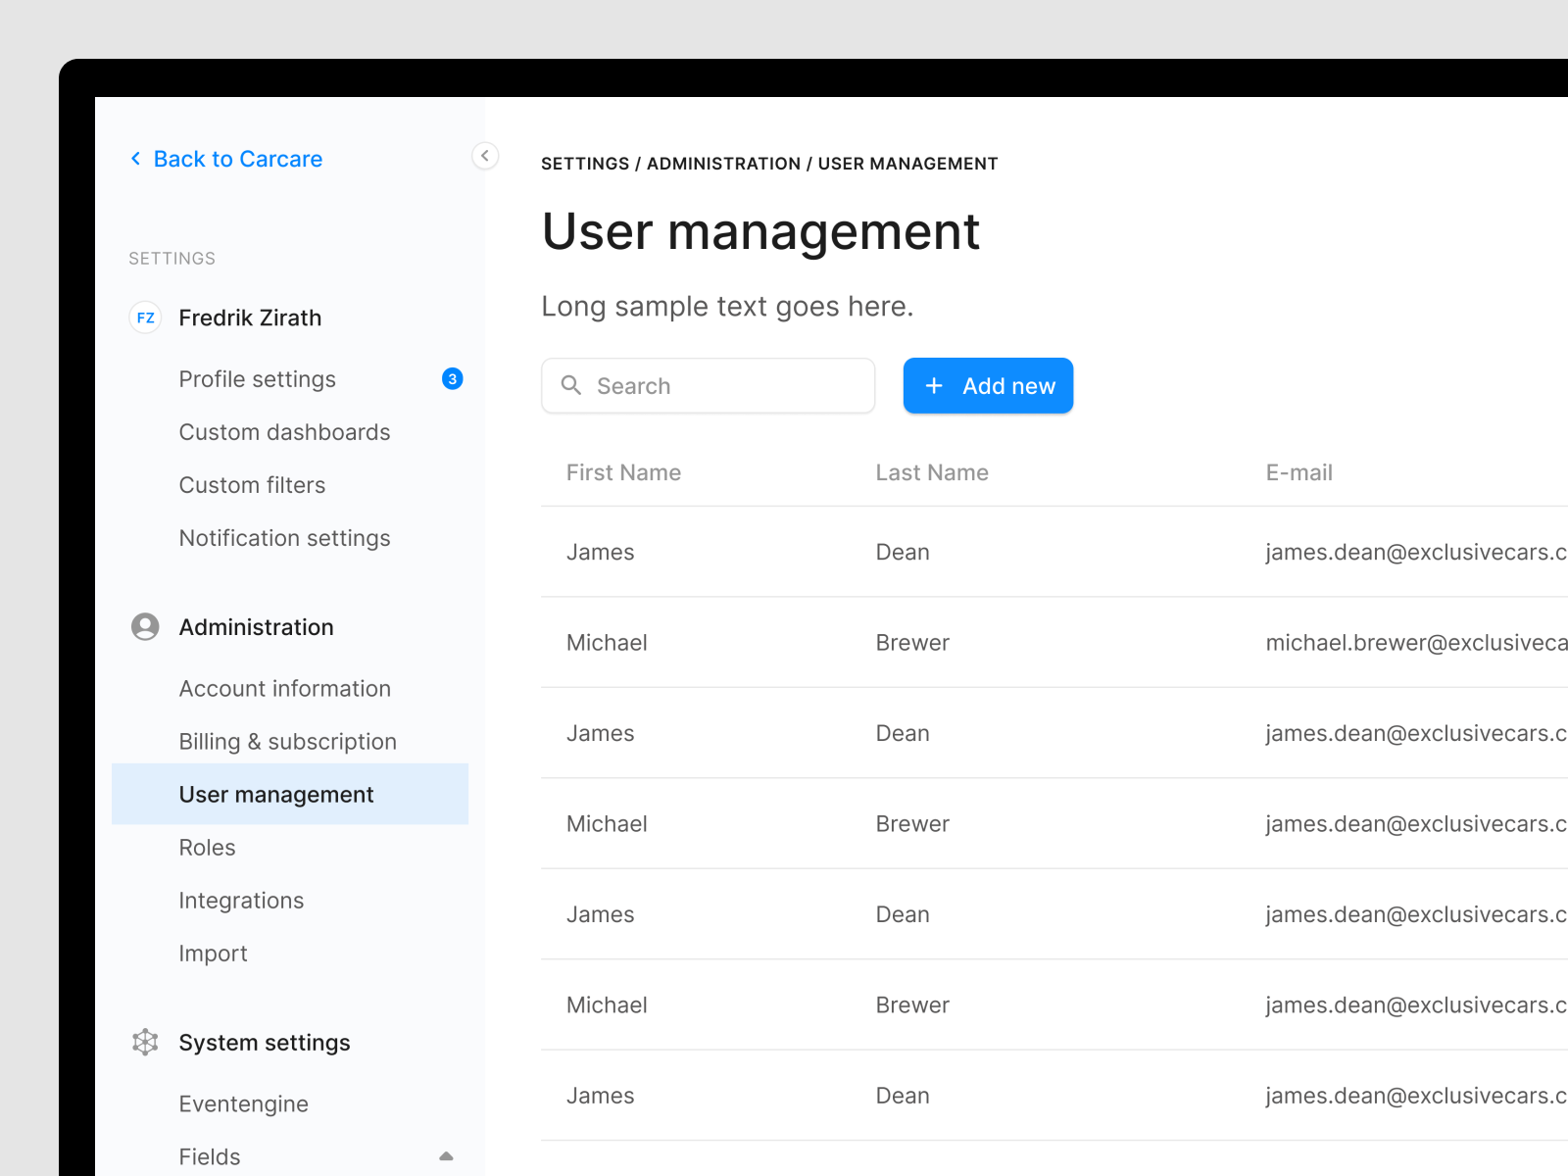Click the sidebar collapse chevron button

[485, 156]
